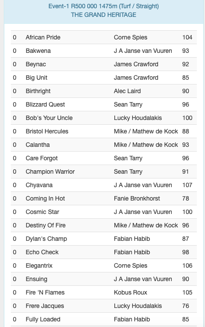Click Dylan's Champ horse name

click(x=46, y=239)
